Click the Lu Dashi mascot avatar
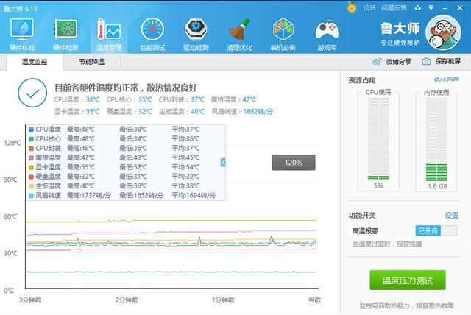Image resolution: width=471 pixels, height=315 pixels. (443, 32)
